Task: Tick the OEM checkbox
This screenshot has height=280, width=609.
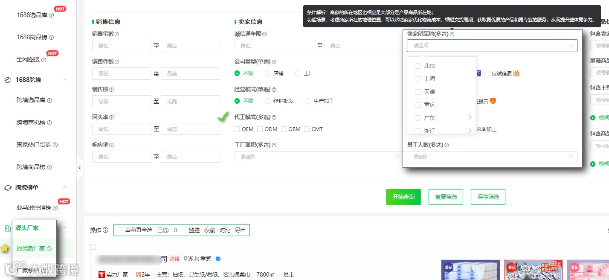Action: [x=237, y=129]
